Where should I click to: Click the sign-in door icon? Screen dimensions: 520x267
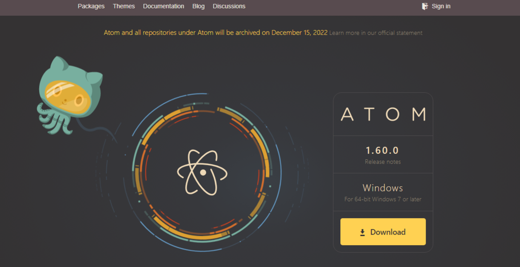pos(425,6)
